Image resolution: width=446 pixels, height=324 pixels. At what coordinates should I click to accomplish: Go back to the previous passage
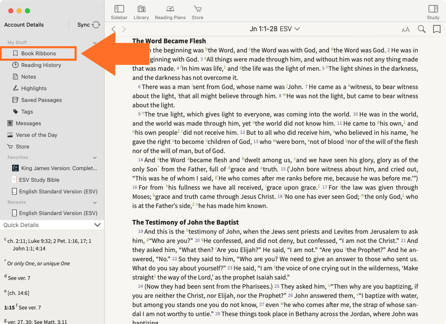[x=114, y=29]
